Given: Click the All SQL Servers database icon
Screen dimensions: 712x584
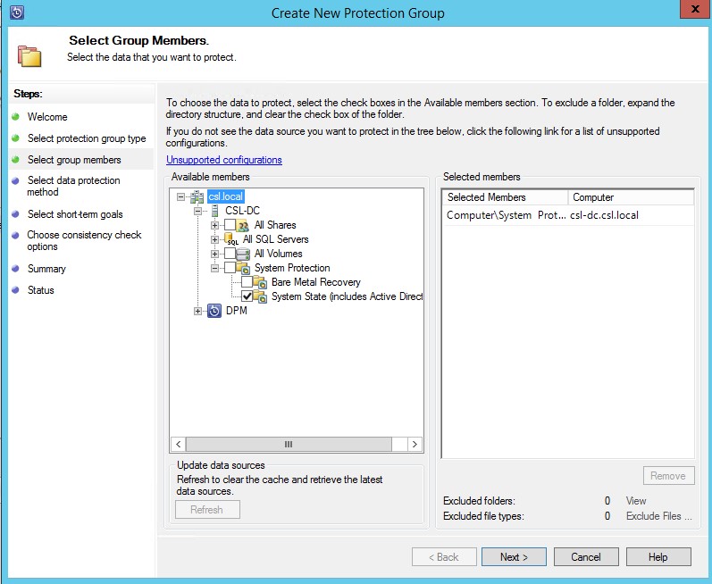Looking at the screenshot, I should (231, 239).
